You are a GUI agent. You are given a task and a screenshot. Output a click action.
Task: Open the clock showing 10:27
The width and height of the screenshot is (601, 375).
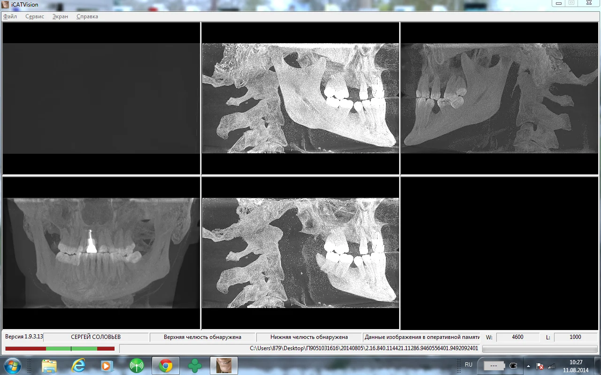pos(576,366)
